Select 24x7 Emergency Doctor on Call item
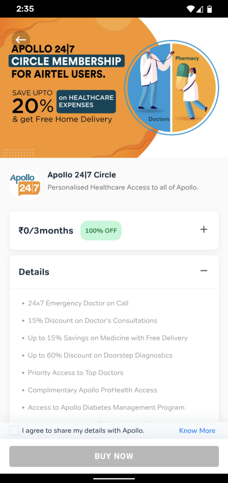This screenshot has width=228, height=483. (x=78, y=303)
